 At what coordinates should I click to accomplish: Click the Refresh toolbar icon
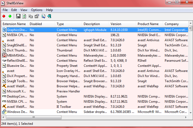click(24, 16)
